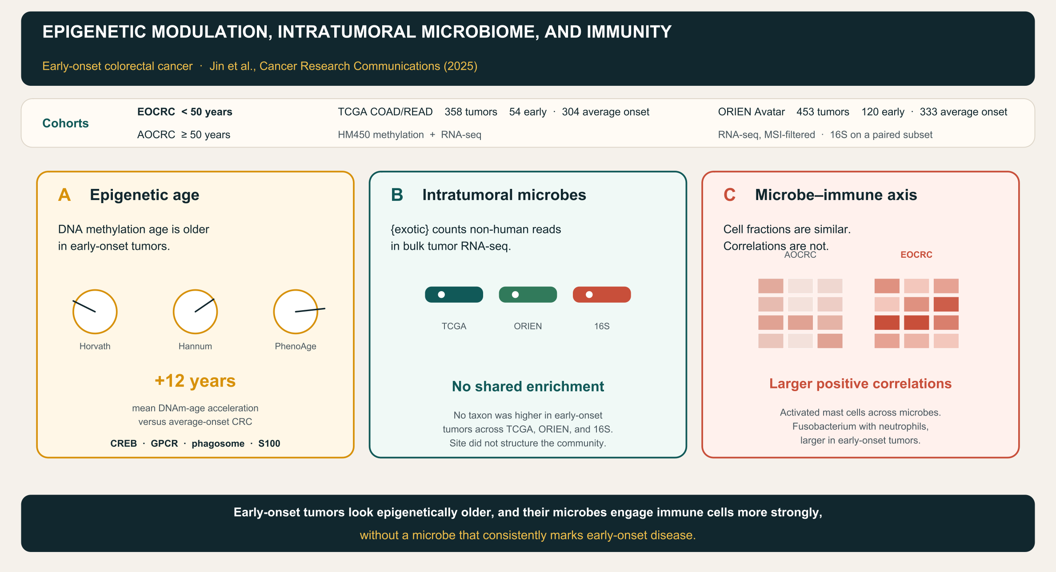Click the Microbe–immune axis heading

coord(836,195)
